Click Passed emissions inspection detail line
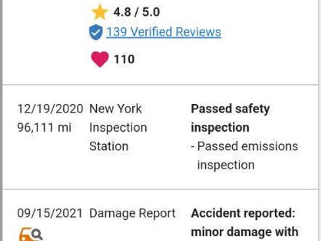The height and width of the screenshot is (241, 321). (245, 155)
